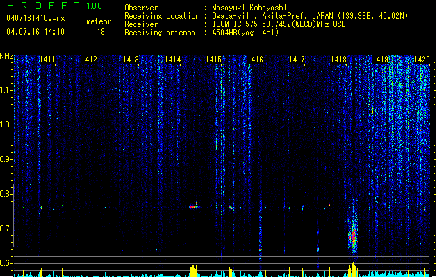The width and height of the screenshot is (437, 277).
Task: Select the file name 0407161410.png
Action: point(35,18)
